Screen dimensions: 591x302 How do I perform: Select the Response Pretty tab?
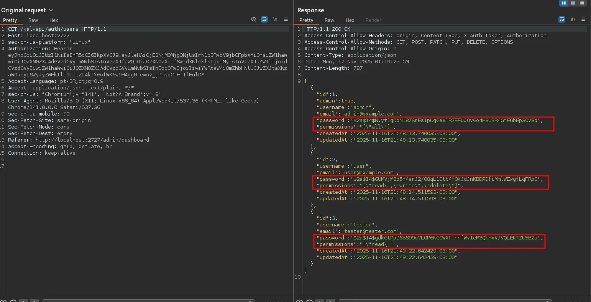(x=306, y=20)
